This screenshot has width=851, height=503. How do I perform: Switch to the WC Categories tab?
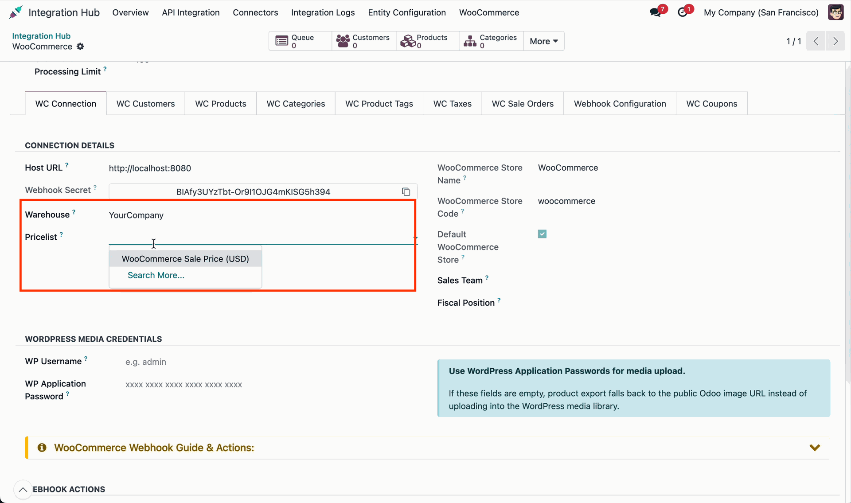296,104
